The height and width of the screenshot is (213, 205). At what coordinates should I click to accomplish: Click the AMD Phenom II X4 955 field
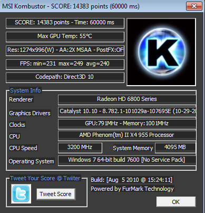[x=127, y=136]
